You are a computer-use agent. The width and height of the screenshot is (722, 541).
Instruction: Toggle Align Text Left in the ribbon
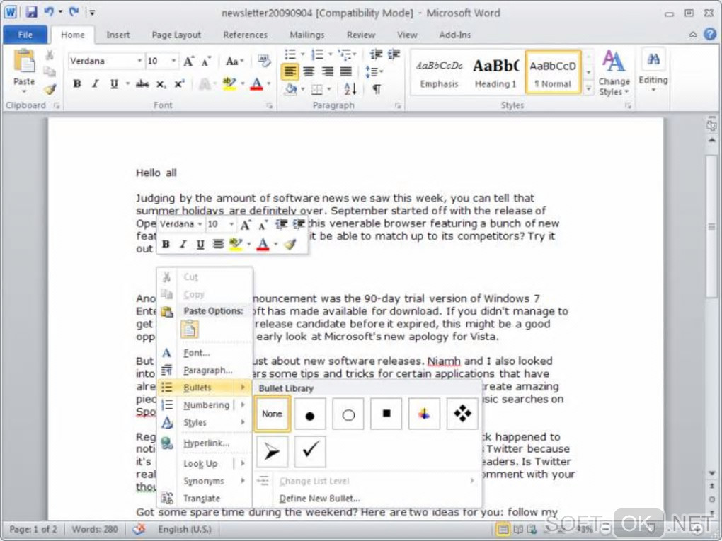[290, 71]
